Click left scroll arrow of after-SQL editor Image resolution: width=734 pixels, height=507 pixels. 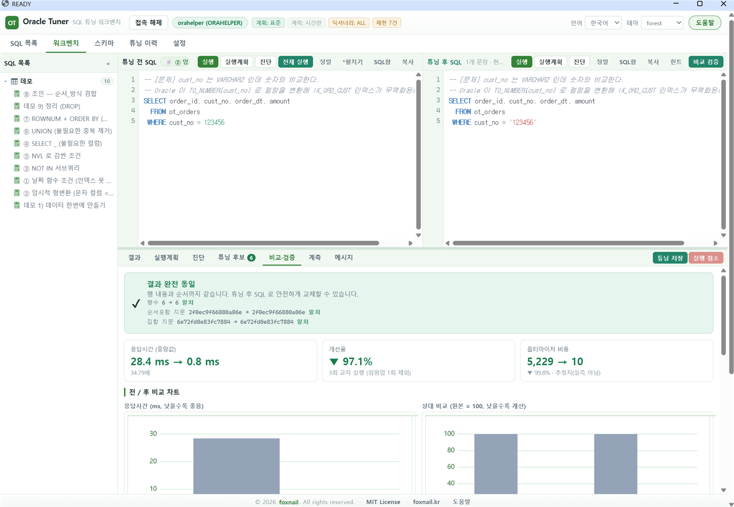pyautogui.click(x=448, y=243)
